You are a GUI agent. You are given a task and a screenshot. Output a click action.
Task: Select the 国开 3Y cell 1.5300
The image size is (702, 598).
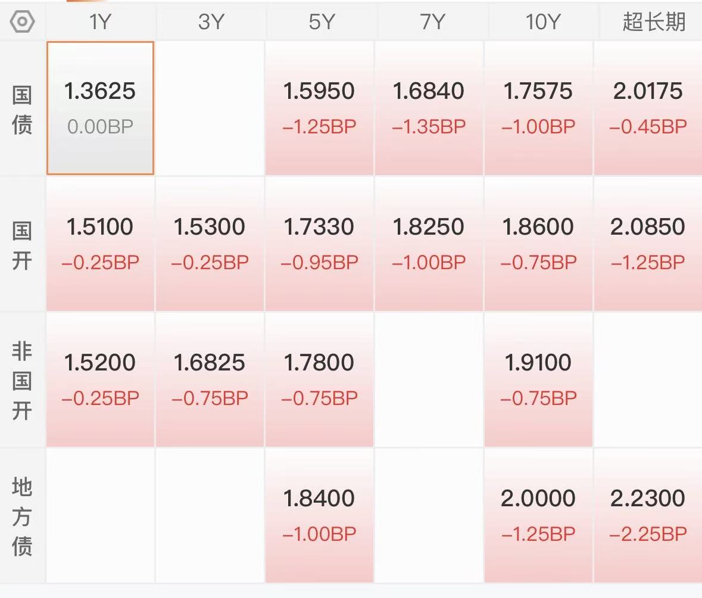pos(210,244)
